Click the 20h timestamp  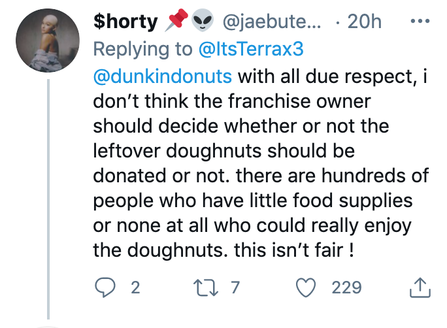[364, 22]
